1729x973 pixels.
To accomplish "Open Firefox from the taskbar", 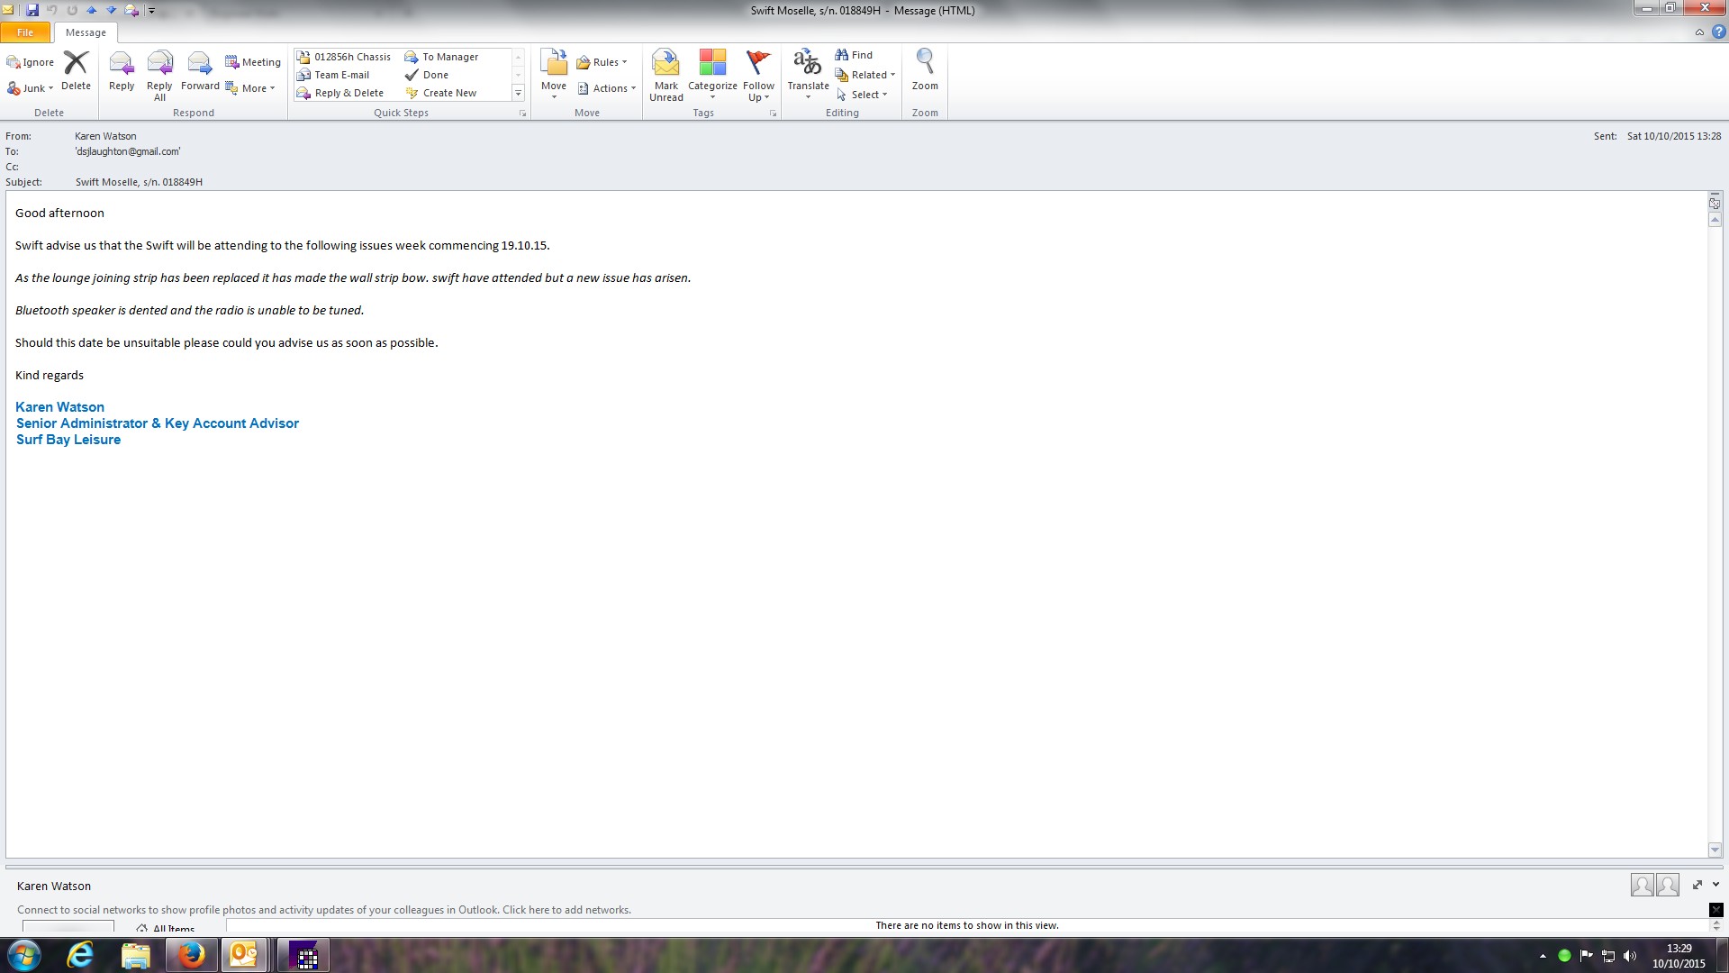I will (191, 955).
